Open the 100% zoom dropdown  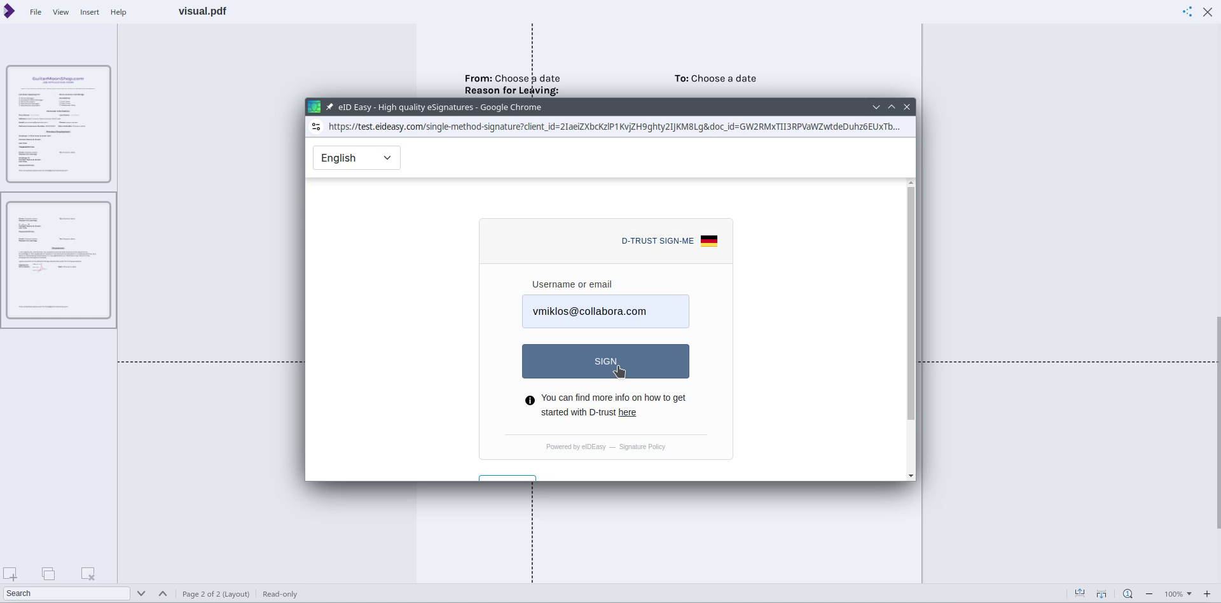pos(1178,594)
